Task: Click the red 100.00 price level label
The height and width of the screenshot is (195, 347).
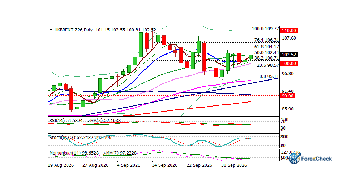Action: point(289,64)
